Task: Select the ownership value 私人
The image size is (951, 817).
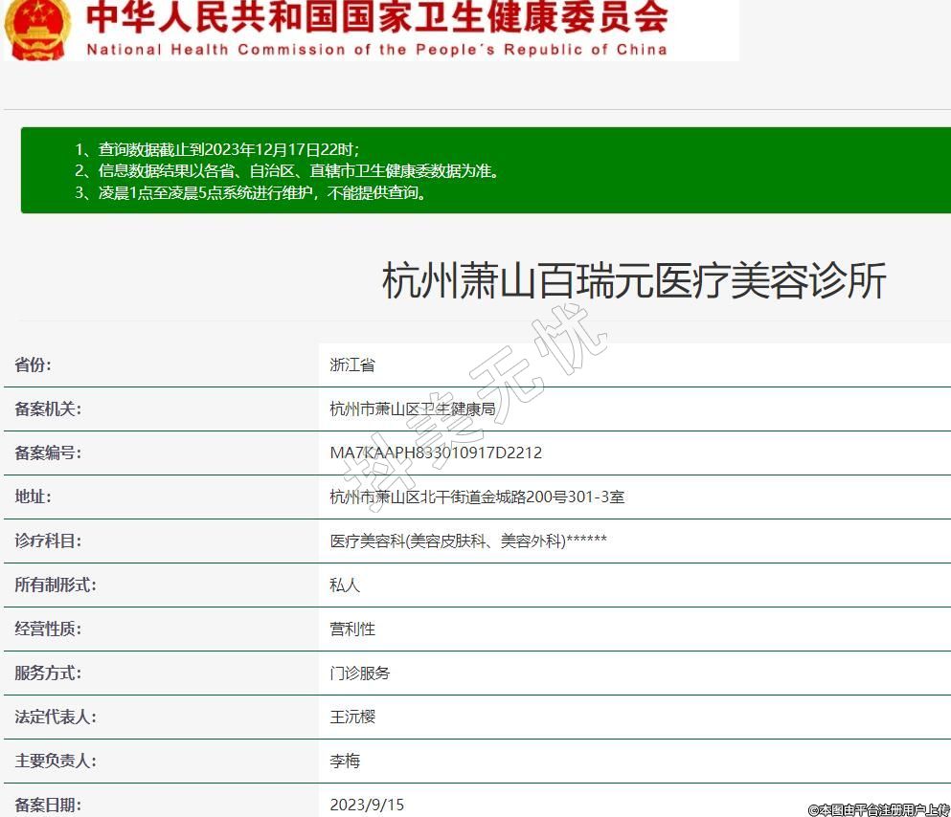Action: (x=345, y=585)
